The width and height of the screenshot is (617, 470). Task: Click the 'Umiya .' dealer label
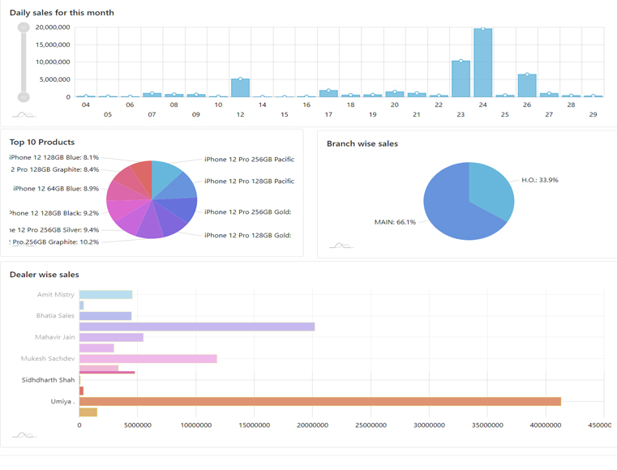coord(62,402)
